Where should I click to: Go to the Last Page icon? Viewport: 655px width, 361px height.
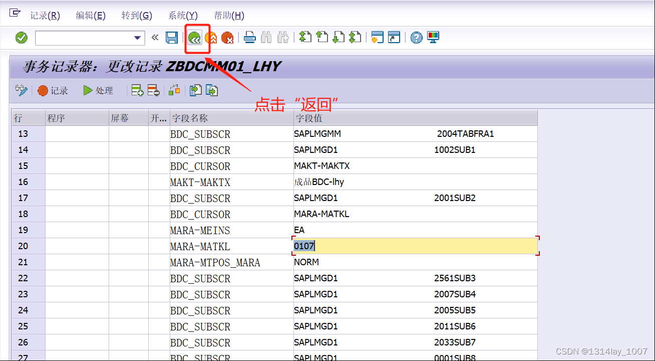point(355,37)
